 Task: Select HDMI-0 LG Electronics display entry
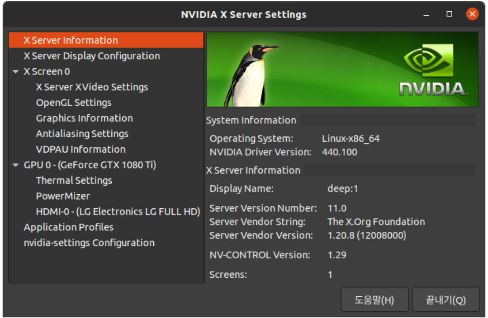(118, 211)
